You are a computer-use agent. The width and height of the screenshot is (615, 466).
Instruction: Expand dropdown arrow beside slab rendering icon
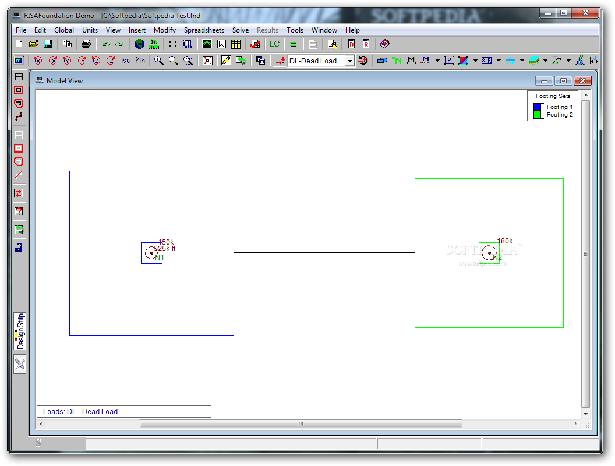[475, 61]
